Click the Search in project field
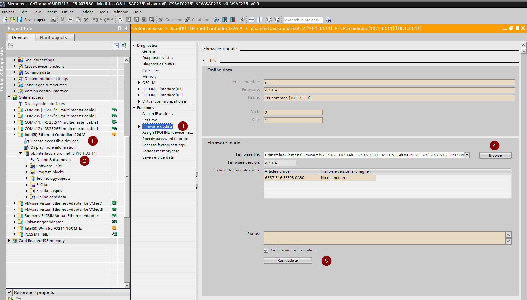Image resolution: width=527 pixels, height=300 pixels. coord(303,20)
